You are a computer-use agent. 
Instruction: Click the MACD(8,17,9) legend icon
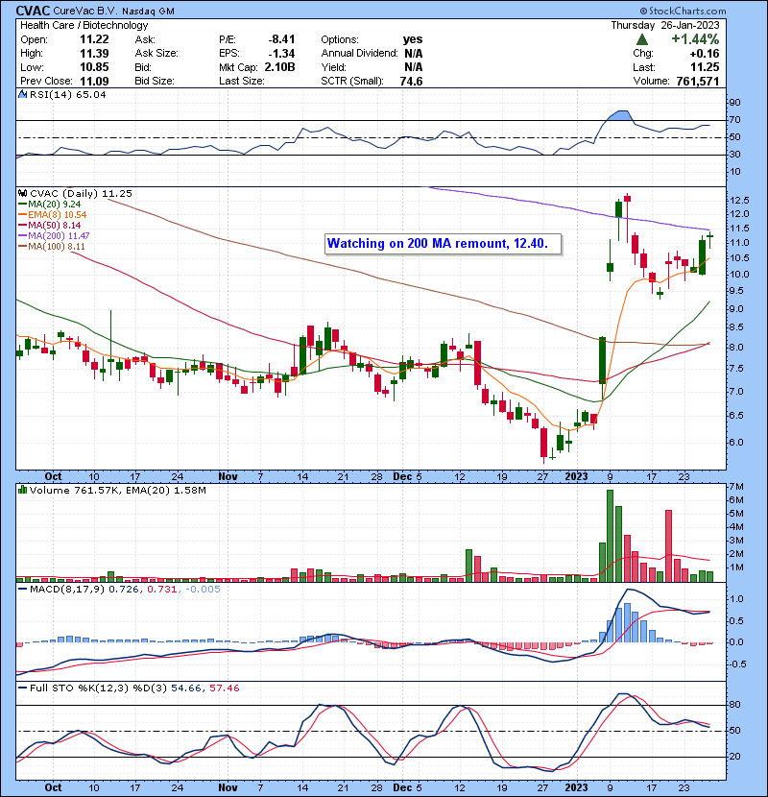click(x=21, y=590)
